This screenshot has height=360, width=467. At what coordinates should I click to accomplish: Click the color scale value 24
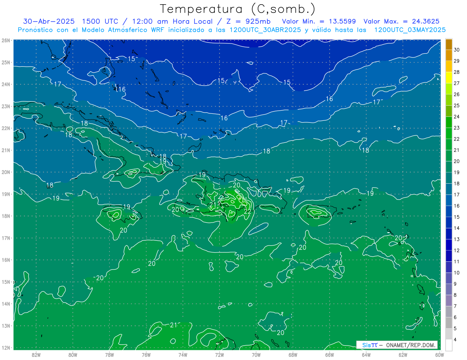(x=457, y=117)
